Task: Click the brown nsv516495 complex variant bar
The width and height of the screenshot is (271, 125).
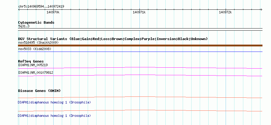Action: [140, 46]
